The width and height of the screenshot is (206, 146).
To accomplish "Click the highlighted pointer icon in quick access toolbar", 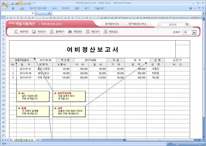I will (20, 3).
